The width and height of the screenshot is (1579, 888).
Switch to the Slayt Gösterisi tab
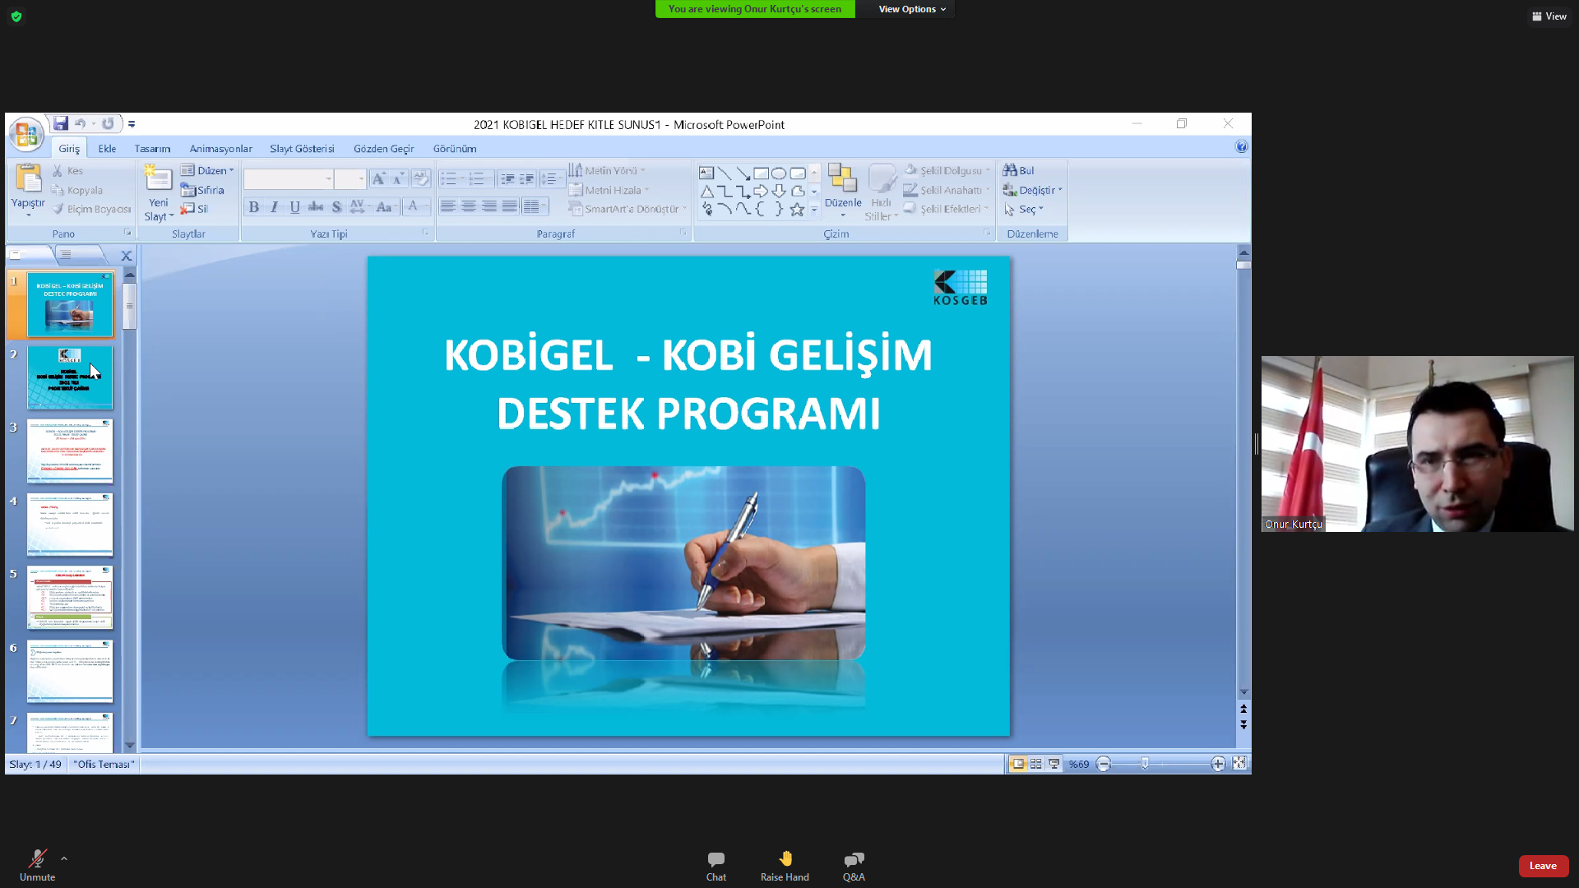pyautogui.click(x=302, y=149)
